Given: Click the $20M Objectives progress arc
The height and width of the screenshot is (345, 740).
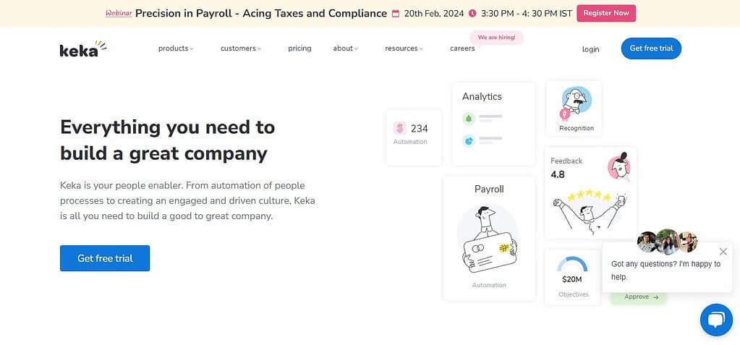Looking at the screenshot, I should [x=572, y=265].
